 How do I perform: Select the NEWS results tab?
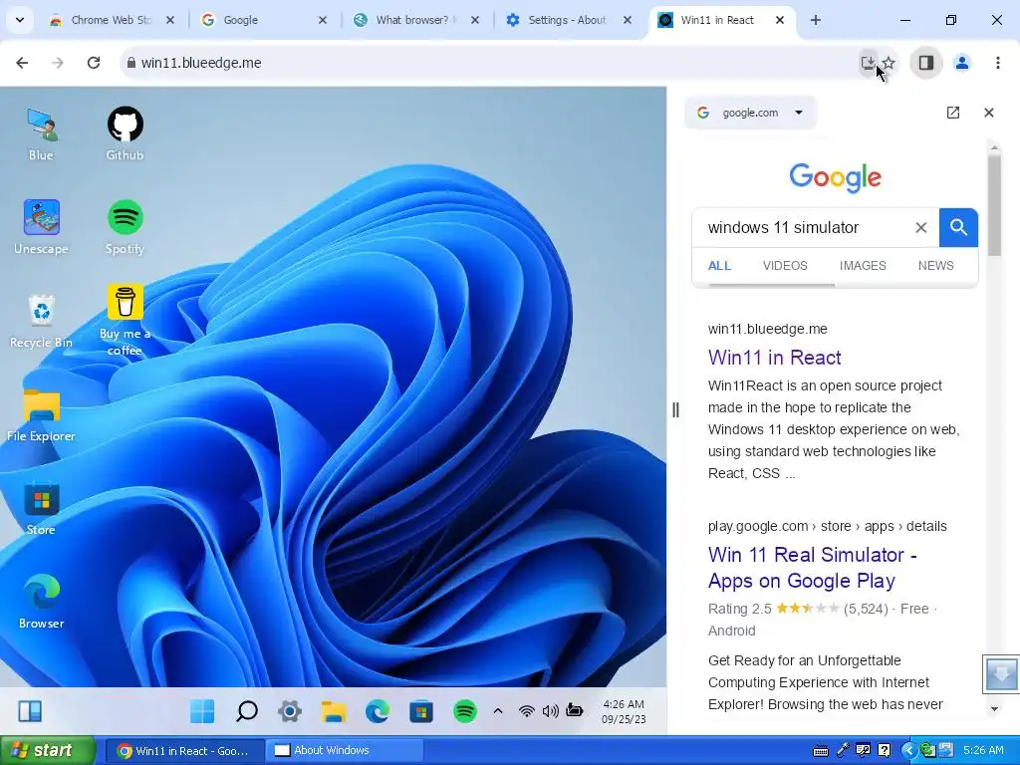pos(936,265)
